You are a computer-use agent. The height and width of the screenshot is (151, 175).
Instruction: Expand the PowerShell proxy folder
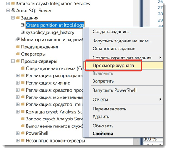coord(18,133)
